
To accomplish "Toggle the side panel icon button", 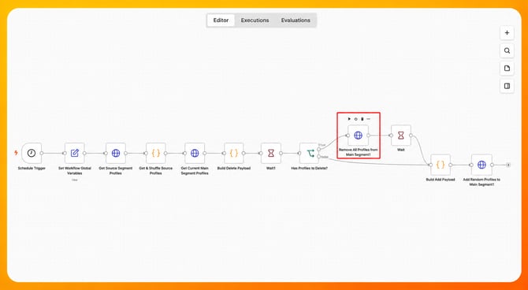I will pyautogui.click(x=507, y=86).
